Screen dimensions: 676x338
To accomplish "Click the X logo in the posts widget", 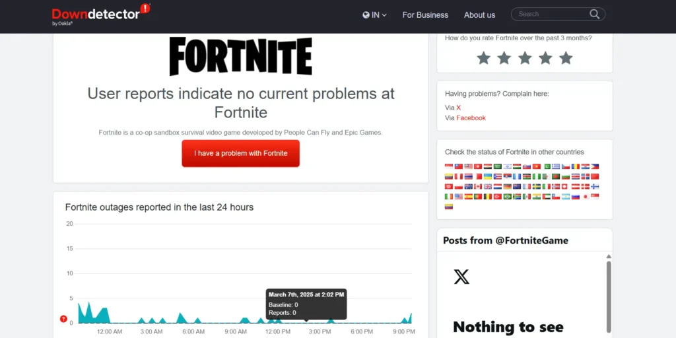I will 461,277.
